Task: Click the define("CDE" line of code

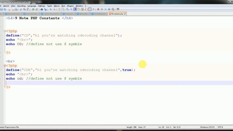Action: point(71,70)
